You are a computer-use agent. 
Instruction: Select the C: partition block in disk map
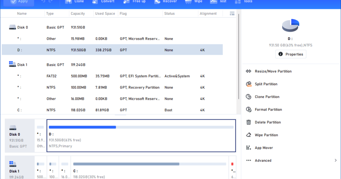point(150,168)
